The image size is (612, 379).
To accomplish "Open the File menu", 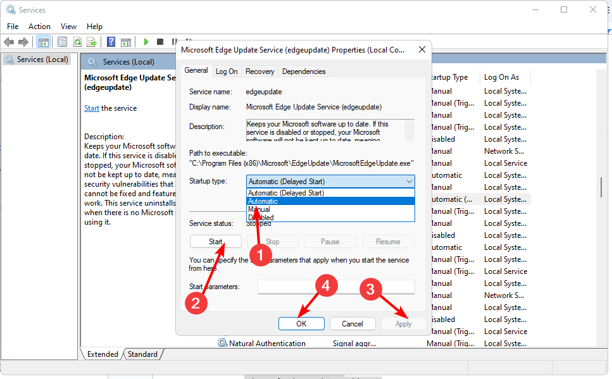I will click(13, 26).
